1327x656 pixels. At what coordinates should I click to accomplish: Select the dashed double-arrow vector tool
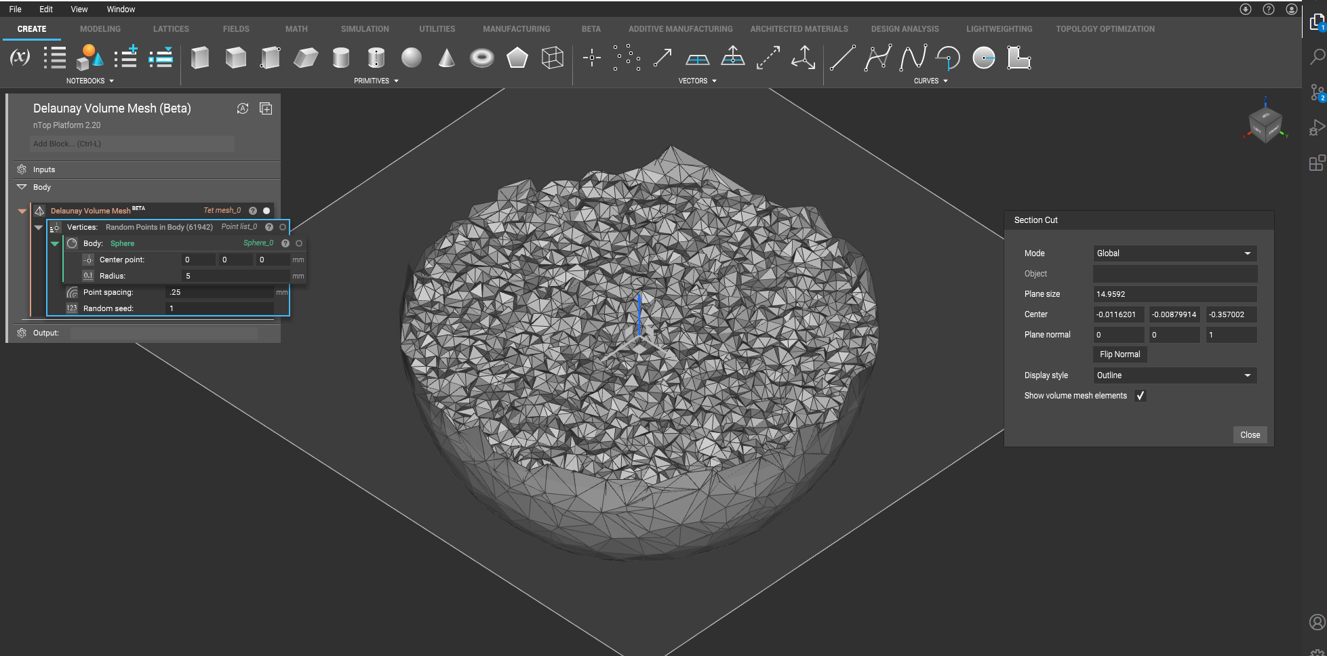point(768,58)
